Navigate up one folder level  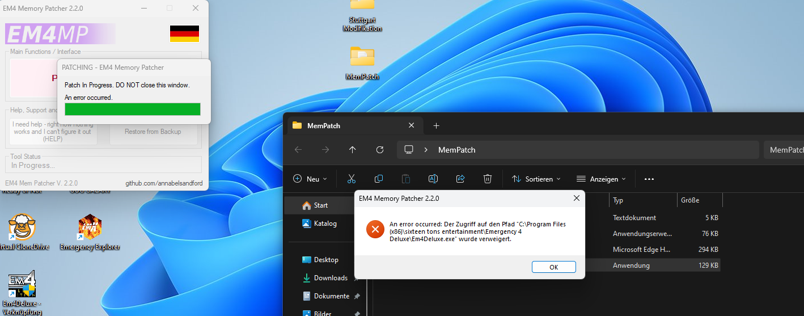(352, 150)
